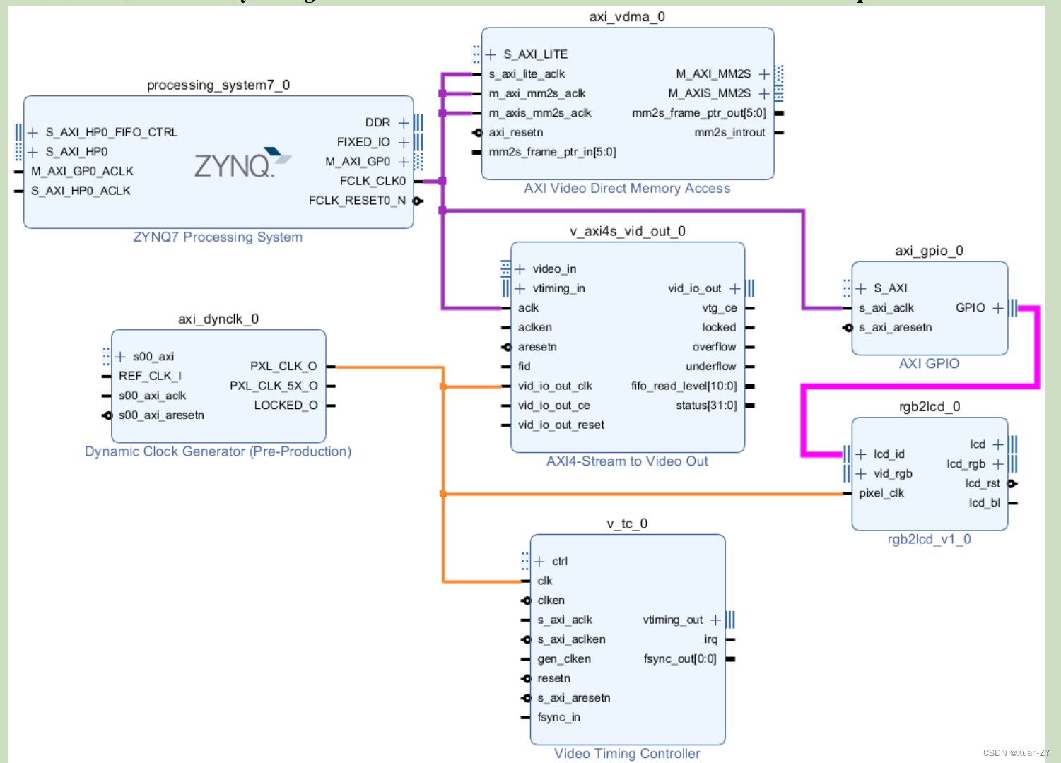Select the clk pin on v_tc_0
1061x763 pixels.
point(545,581)
